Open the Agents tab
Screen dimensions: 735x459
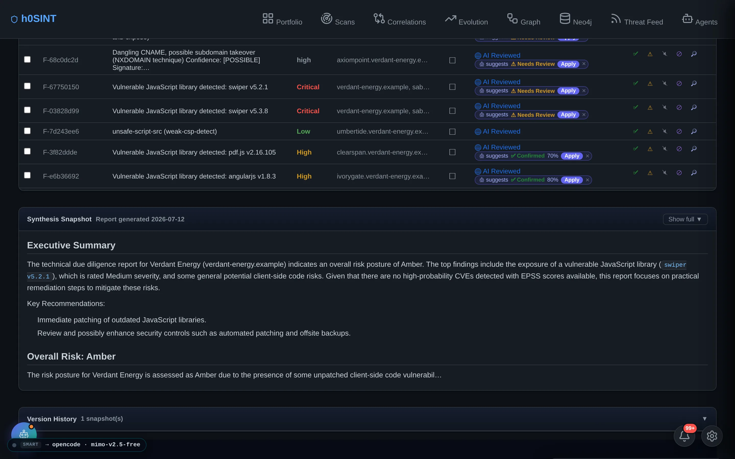coord(700,19)
